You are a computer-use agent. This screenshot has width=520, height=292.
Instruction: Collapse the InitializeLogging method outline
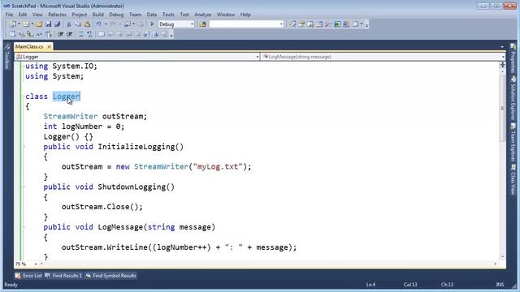tap(24, 147)
